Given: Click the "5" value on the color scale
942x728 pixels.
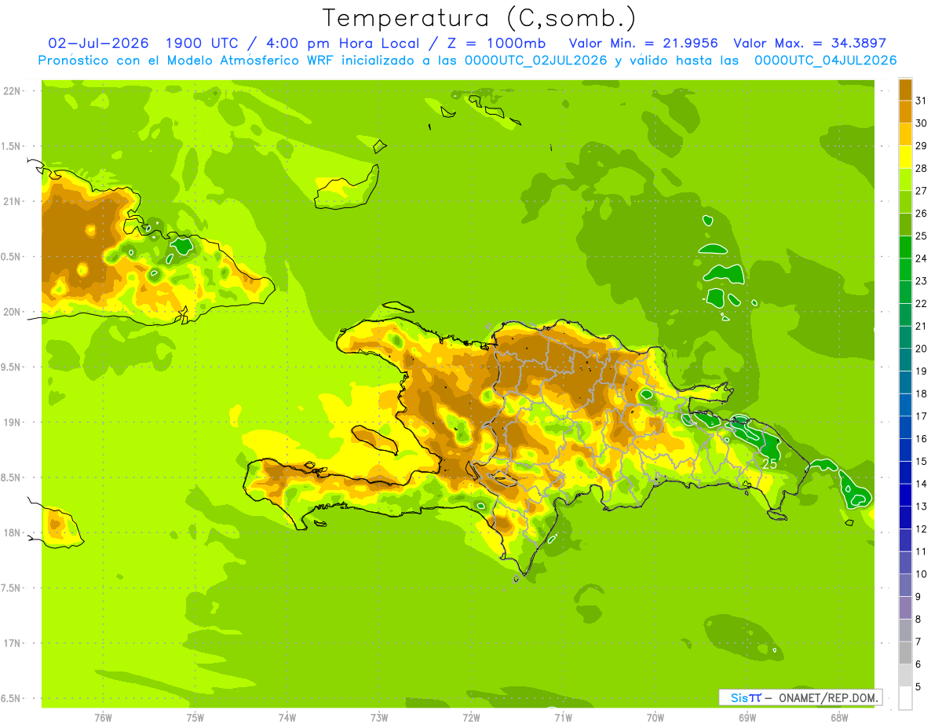Looking at the screenshot, I should 919,687.
